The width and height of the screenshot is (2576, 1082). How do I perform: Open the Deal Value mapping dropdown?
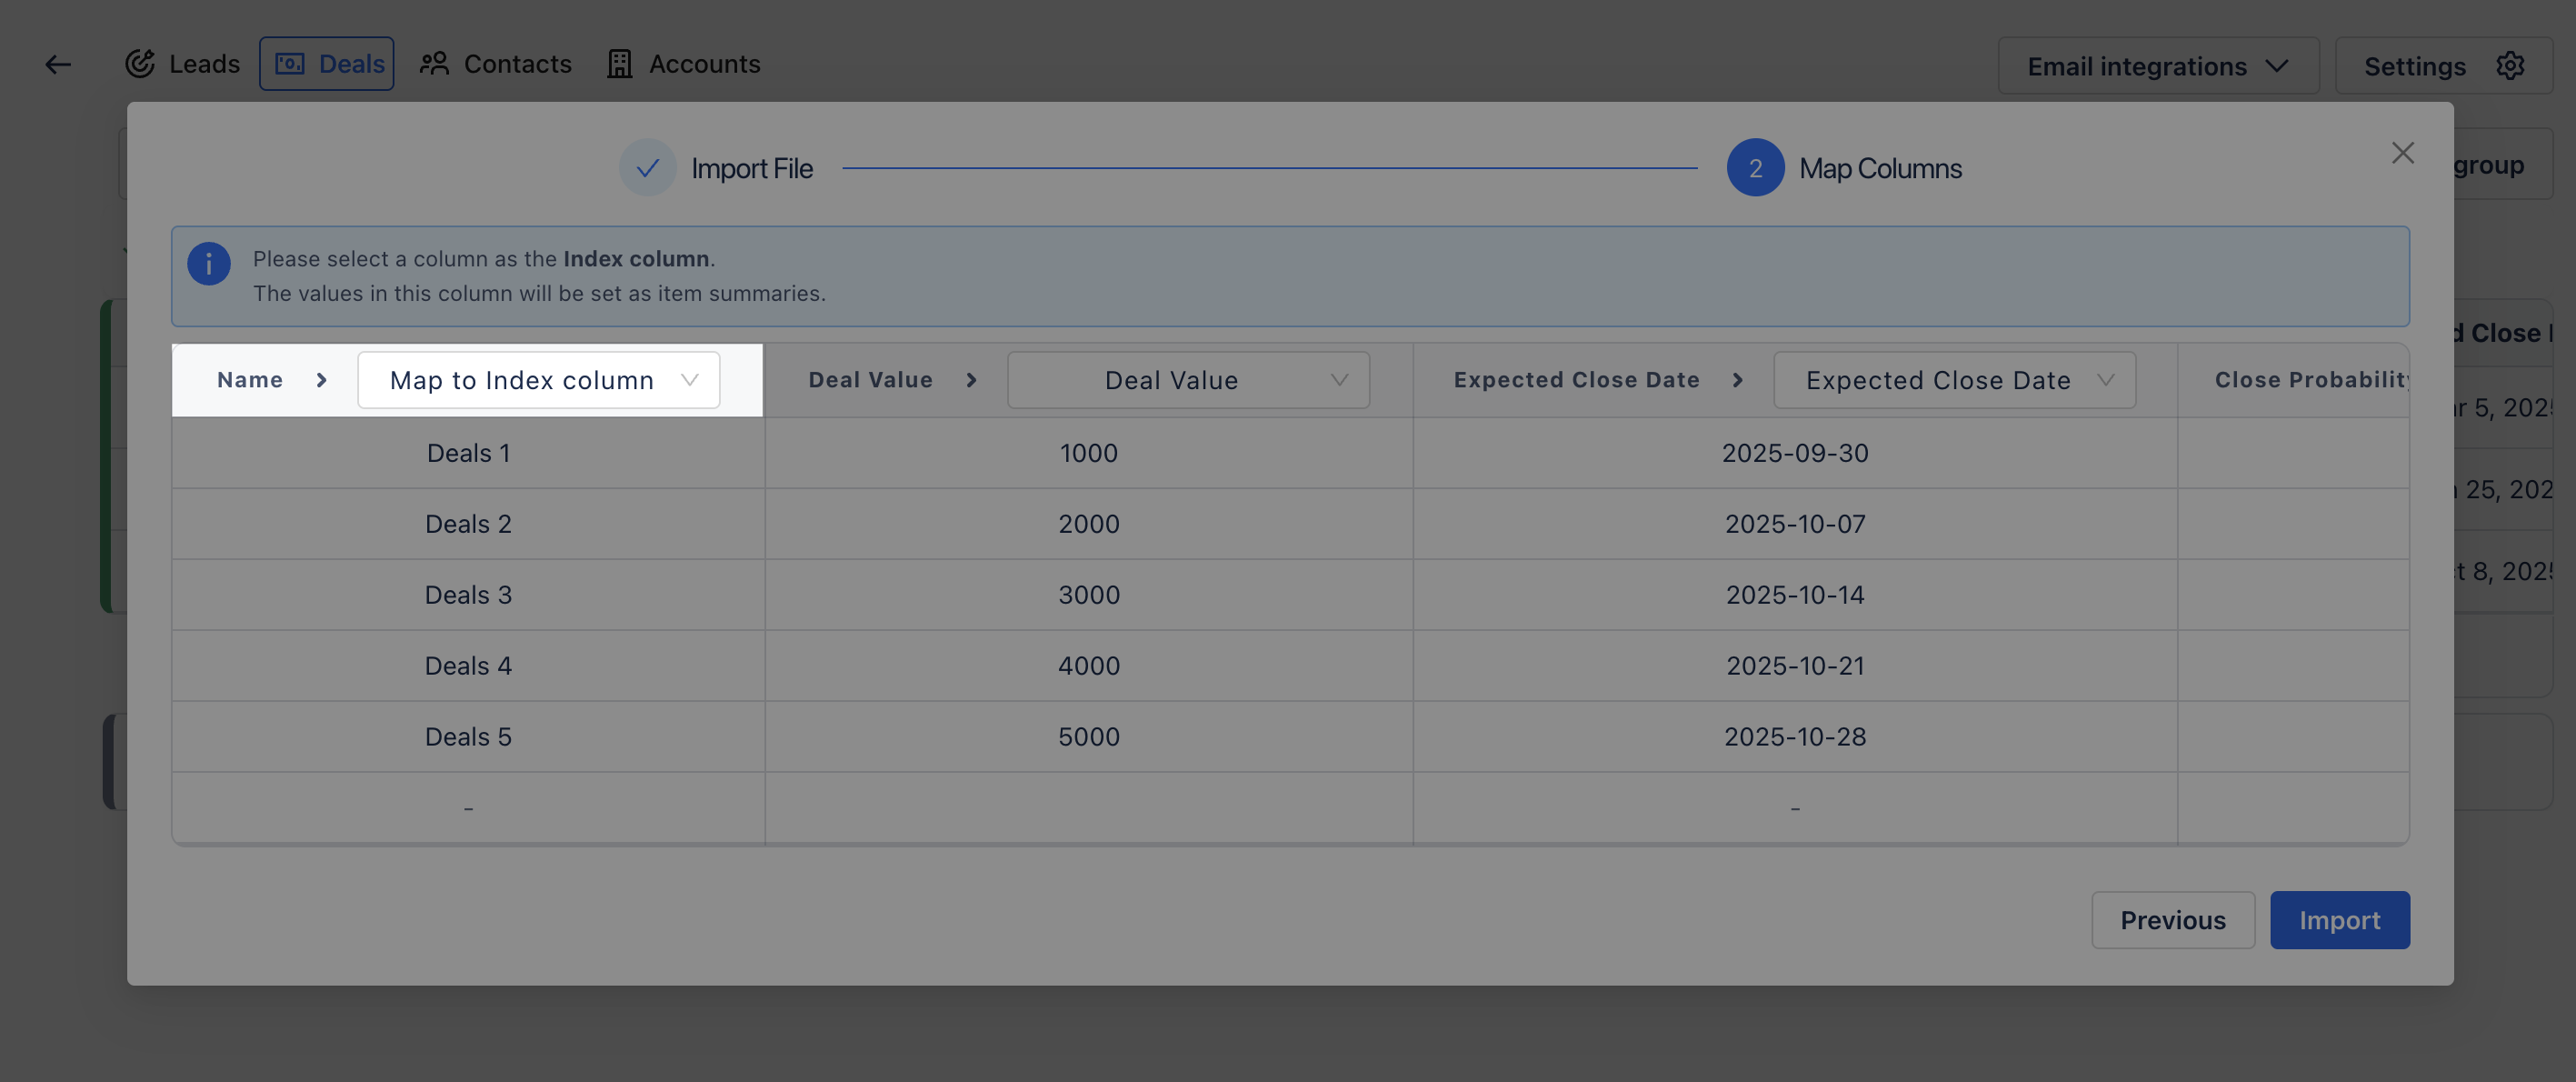tap(1188, 380)
